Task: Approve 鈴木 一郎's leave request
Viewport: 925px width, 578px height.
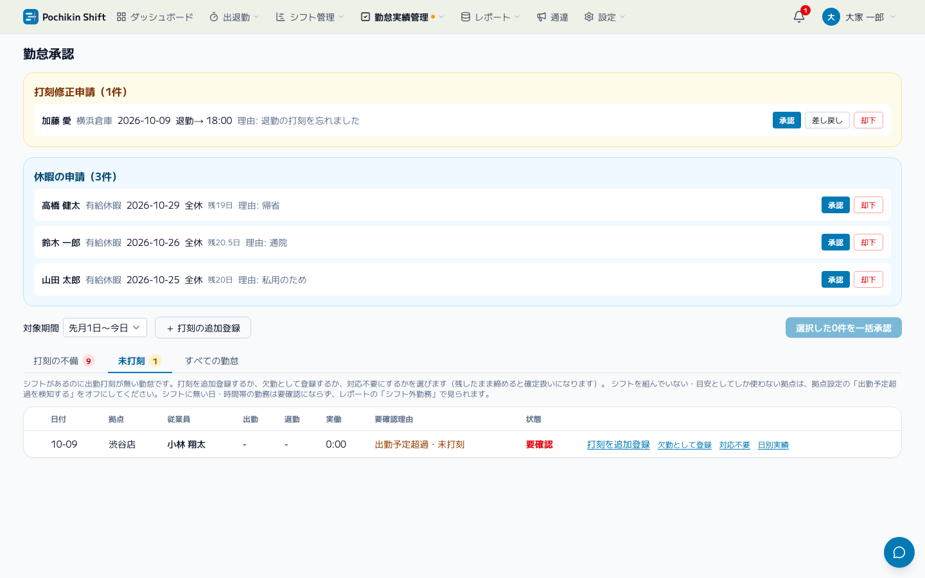Action: [x=836, y=242]
